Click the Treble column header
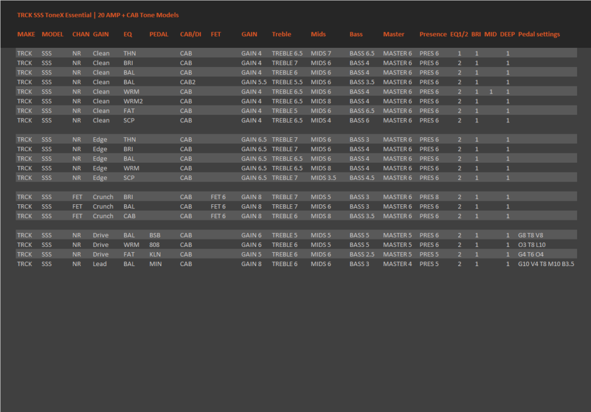 [282, 34]
